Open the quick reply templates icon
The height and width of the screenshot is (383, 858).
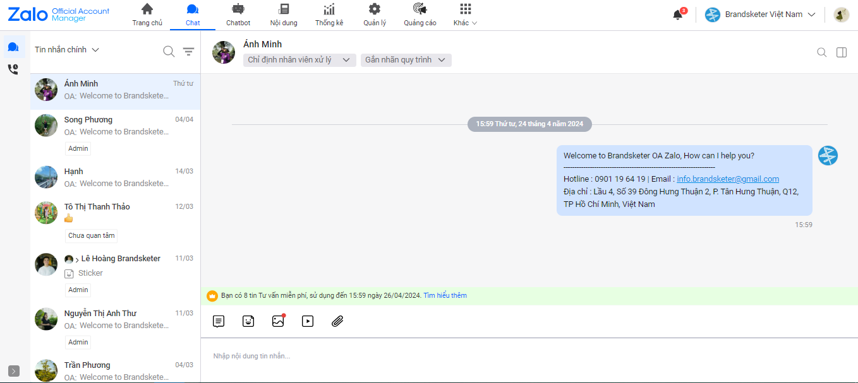pyautogui.click(x=219, y=321)
